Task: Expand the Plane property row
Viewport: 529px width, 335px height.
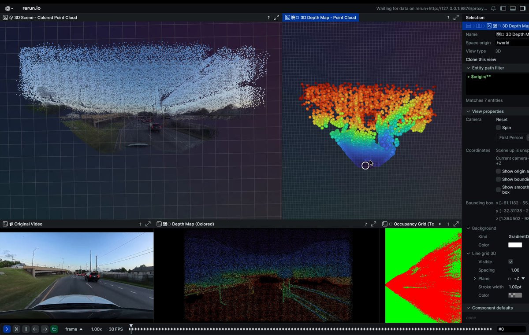Action: pos(475,279)
